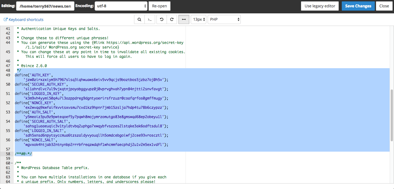Click Save Changes
394x189 pixels.
pos(358,6)
